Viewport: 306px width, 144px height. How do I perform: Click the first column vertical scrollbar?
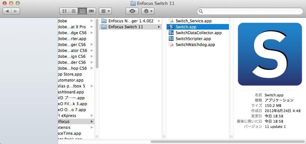point(97,43)
